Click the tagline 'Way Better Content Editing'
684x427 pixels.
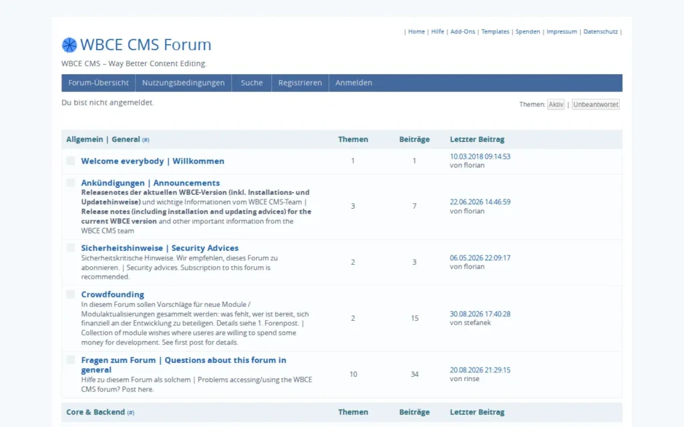157,63
